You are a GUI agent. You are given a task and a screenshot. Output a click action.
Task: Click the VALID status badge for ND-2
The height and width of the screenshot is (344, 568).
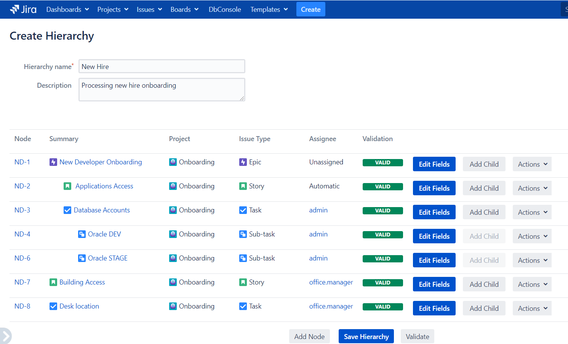(382, 186)
